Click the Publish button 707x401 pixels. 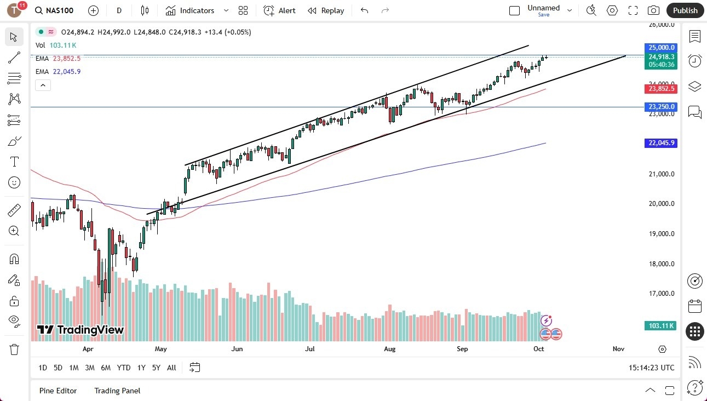tap(685, 10)
